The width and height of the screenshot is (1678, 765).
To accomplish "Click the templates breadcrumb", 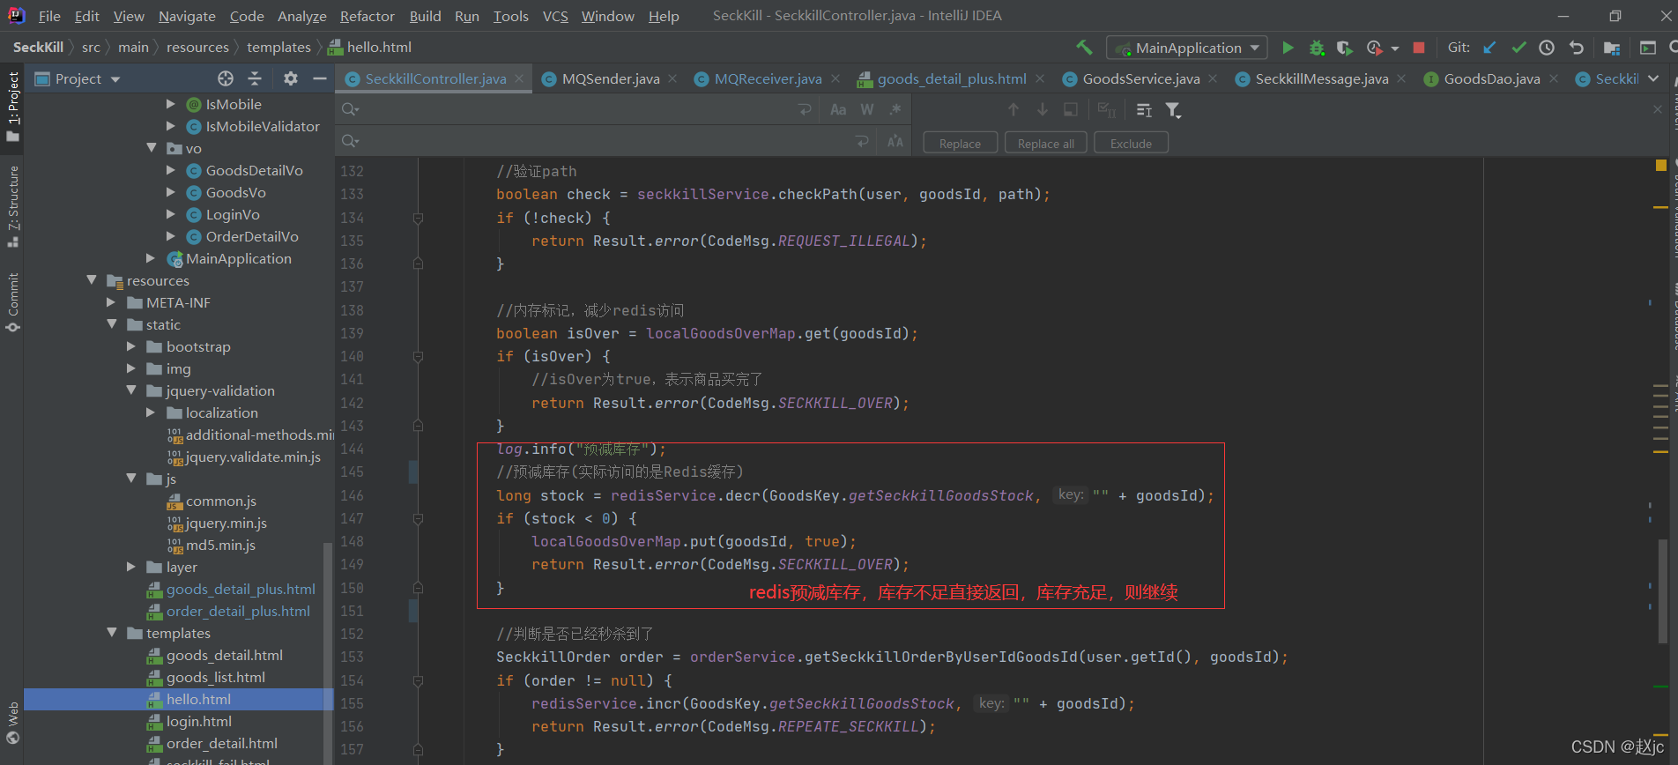I will [278, 48].
